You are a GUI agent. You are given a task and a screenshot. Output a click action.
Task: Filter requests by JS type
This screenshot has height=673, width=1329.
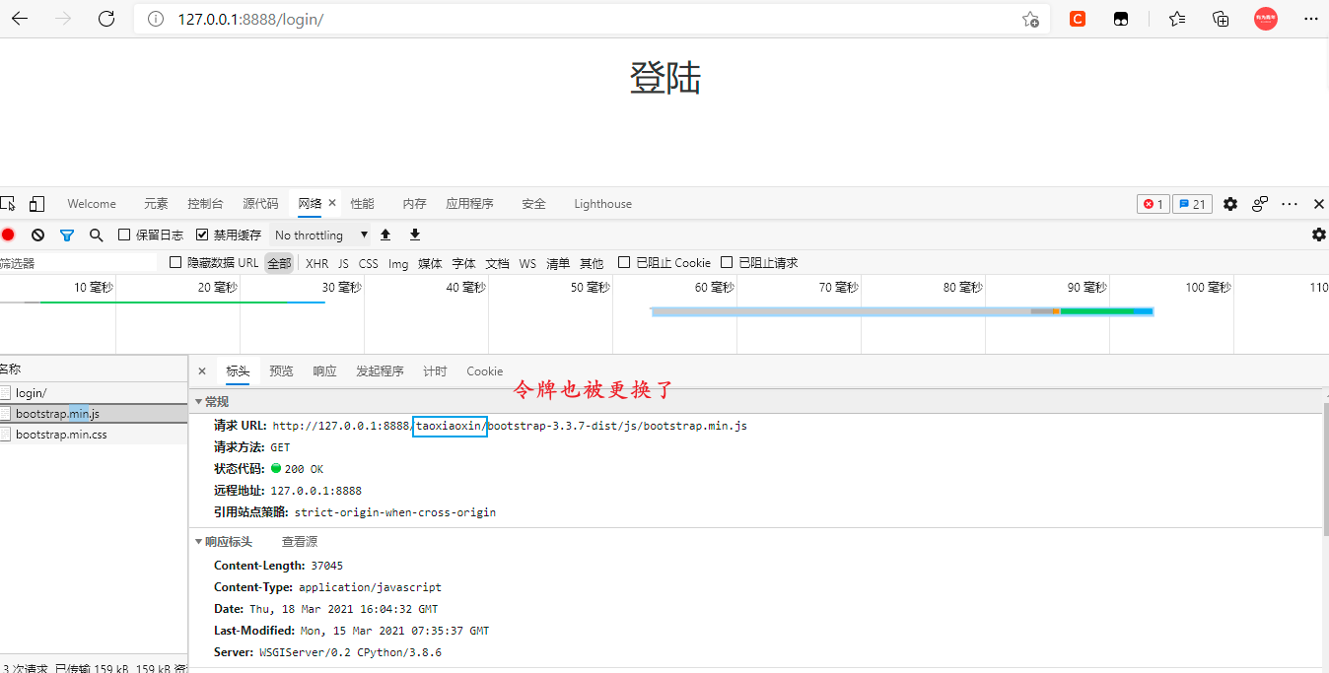pyautogui.click(x=343, y=263)
